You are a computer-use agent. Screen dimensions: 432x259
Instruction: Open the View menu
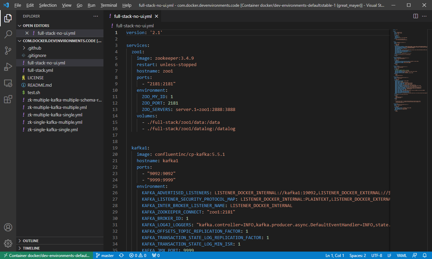tap(67, 5)
